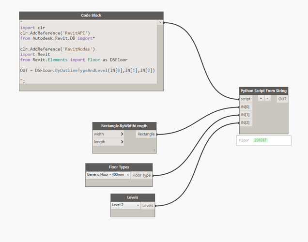
Task: Click the clr.AddReference('RevitAPI') line
Action: pos(55,33)
